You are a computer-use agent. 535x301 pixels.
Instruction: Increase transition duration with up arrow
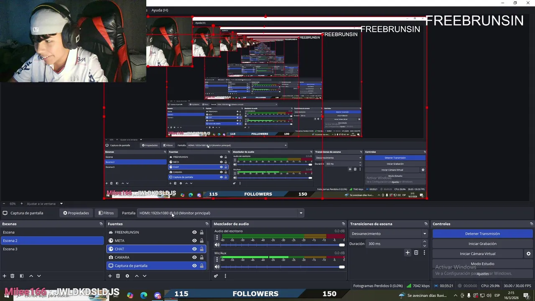click(425, 242)
